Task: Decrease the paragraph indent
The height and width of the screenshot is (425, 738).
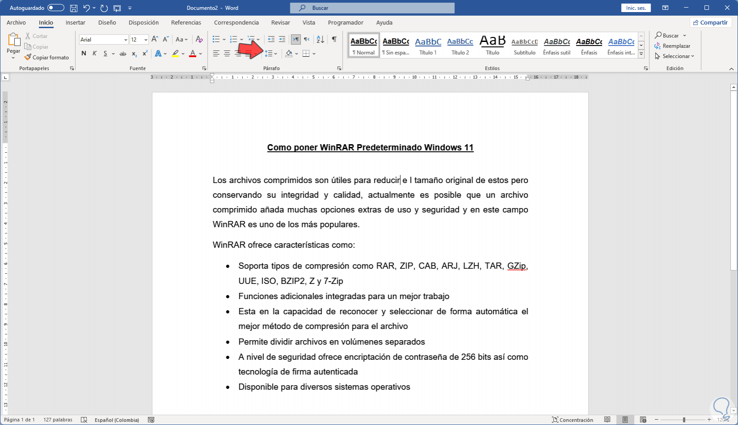Action: point(271,39)
